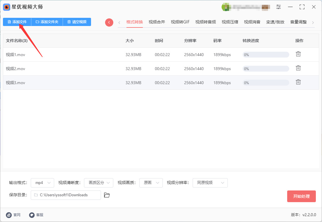
Task: Click the 32.93MB size of 视频1.mov
Action: pos(133,55)
